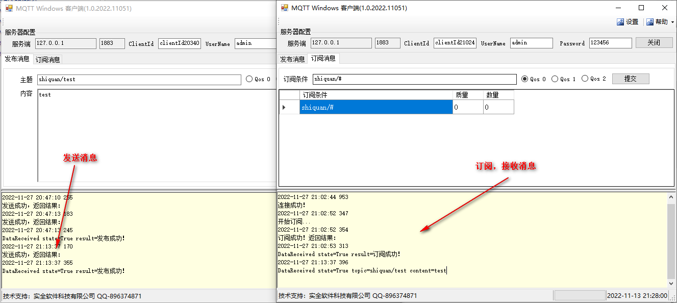Click the right log scrollbar down arrow
The height and width of the screenshot is (303, 677).
pyautogui.click(x=671, y=283)
